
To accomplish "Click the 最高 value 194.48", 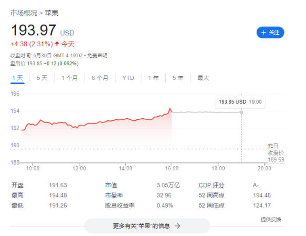I will (x=58, y=195).
